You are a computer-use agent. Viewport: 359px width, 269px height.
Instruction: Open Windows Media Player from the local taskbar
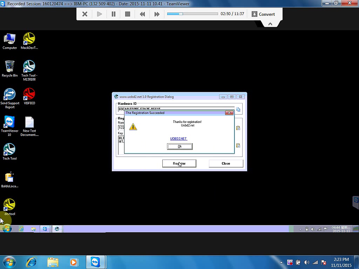(x=74, y=262)
